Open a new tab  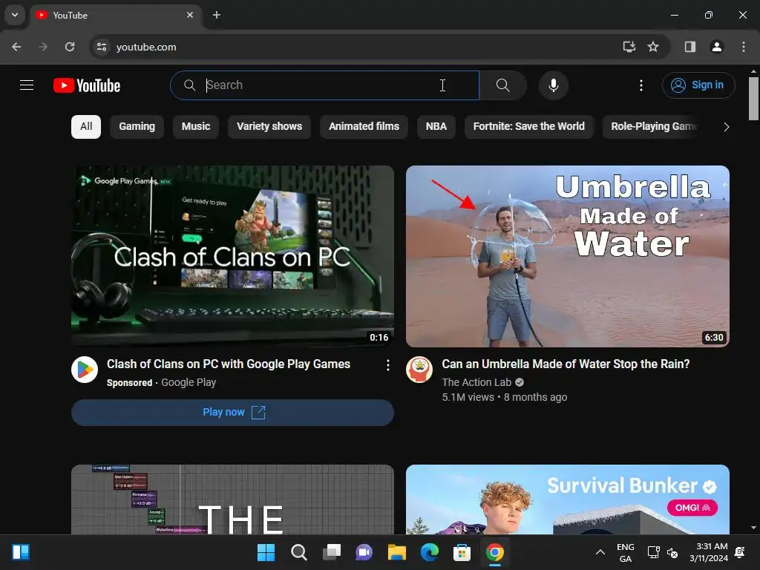tap(217, 15)
